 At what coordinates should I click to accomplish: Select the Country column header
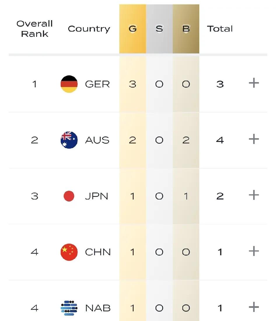pos(89,29)
